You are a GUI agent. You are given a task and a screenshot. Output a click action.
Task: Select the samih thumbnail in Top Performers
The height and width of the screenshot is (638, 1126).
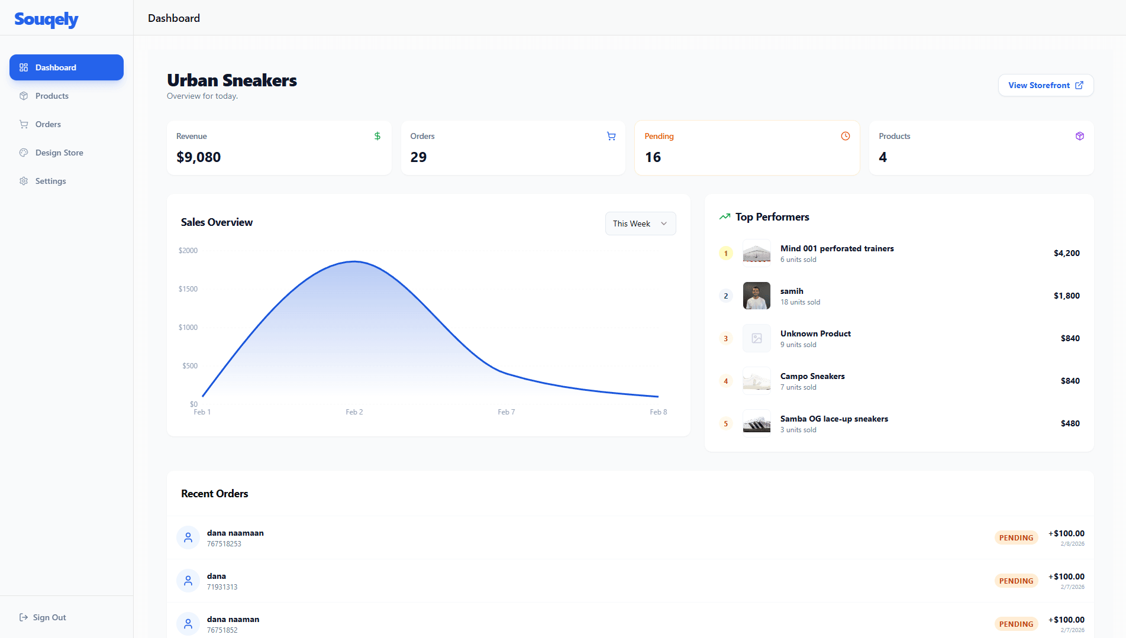(x=756, y=296)
